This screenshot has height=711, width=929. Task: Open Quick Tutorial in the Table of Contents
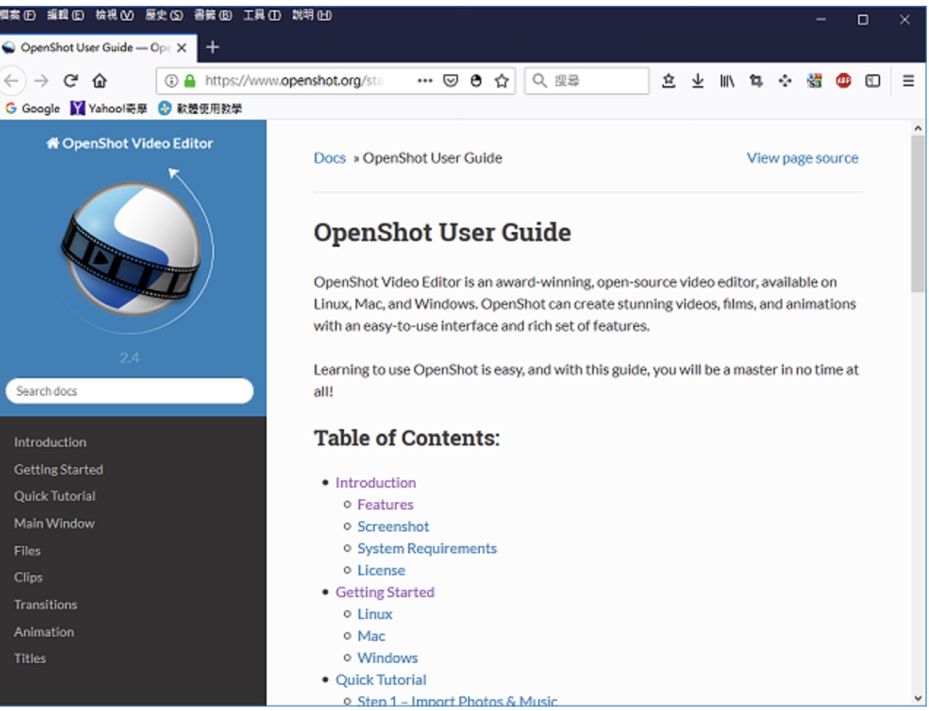(381, 680)
